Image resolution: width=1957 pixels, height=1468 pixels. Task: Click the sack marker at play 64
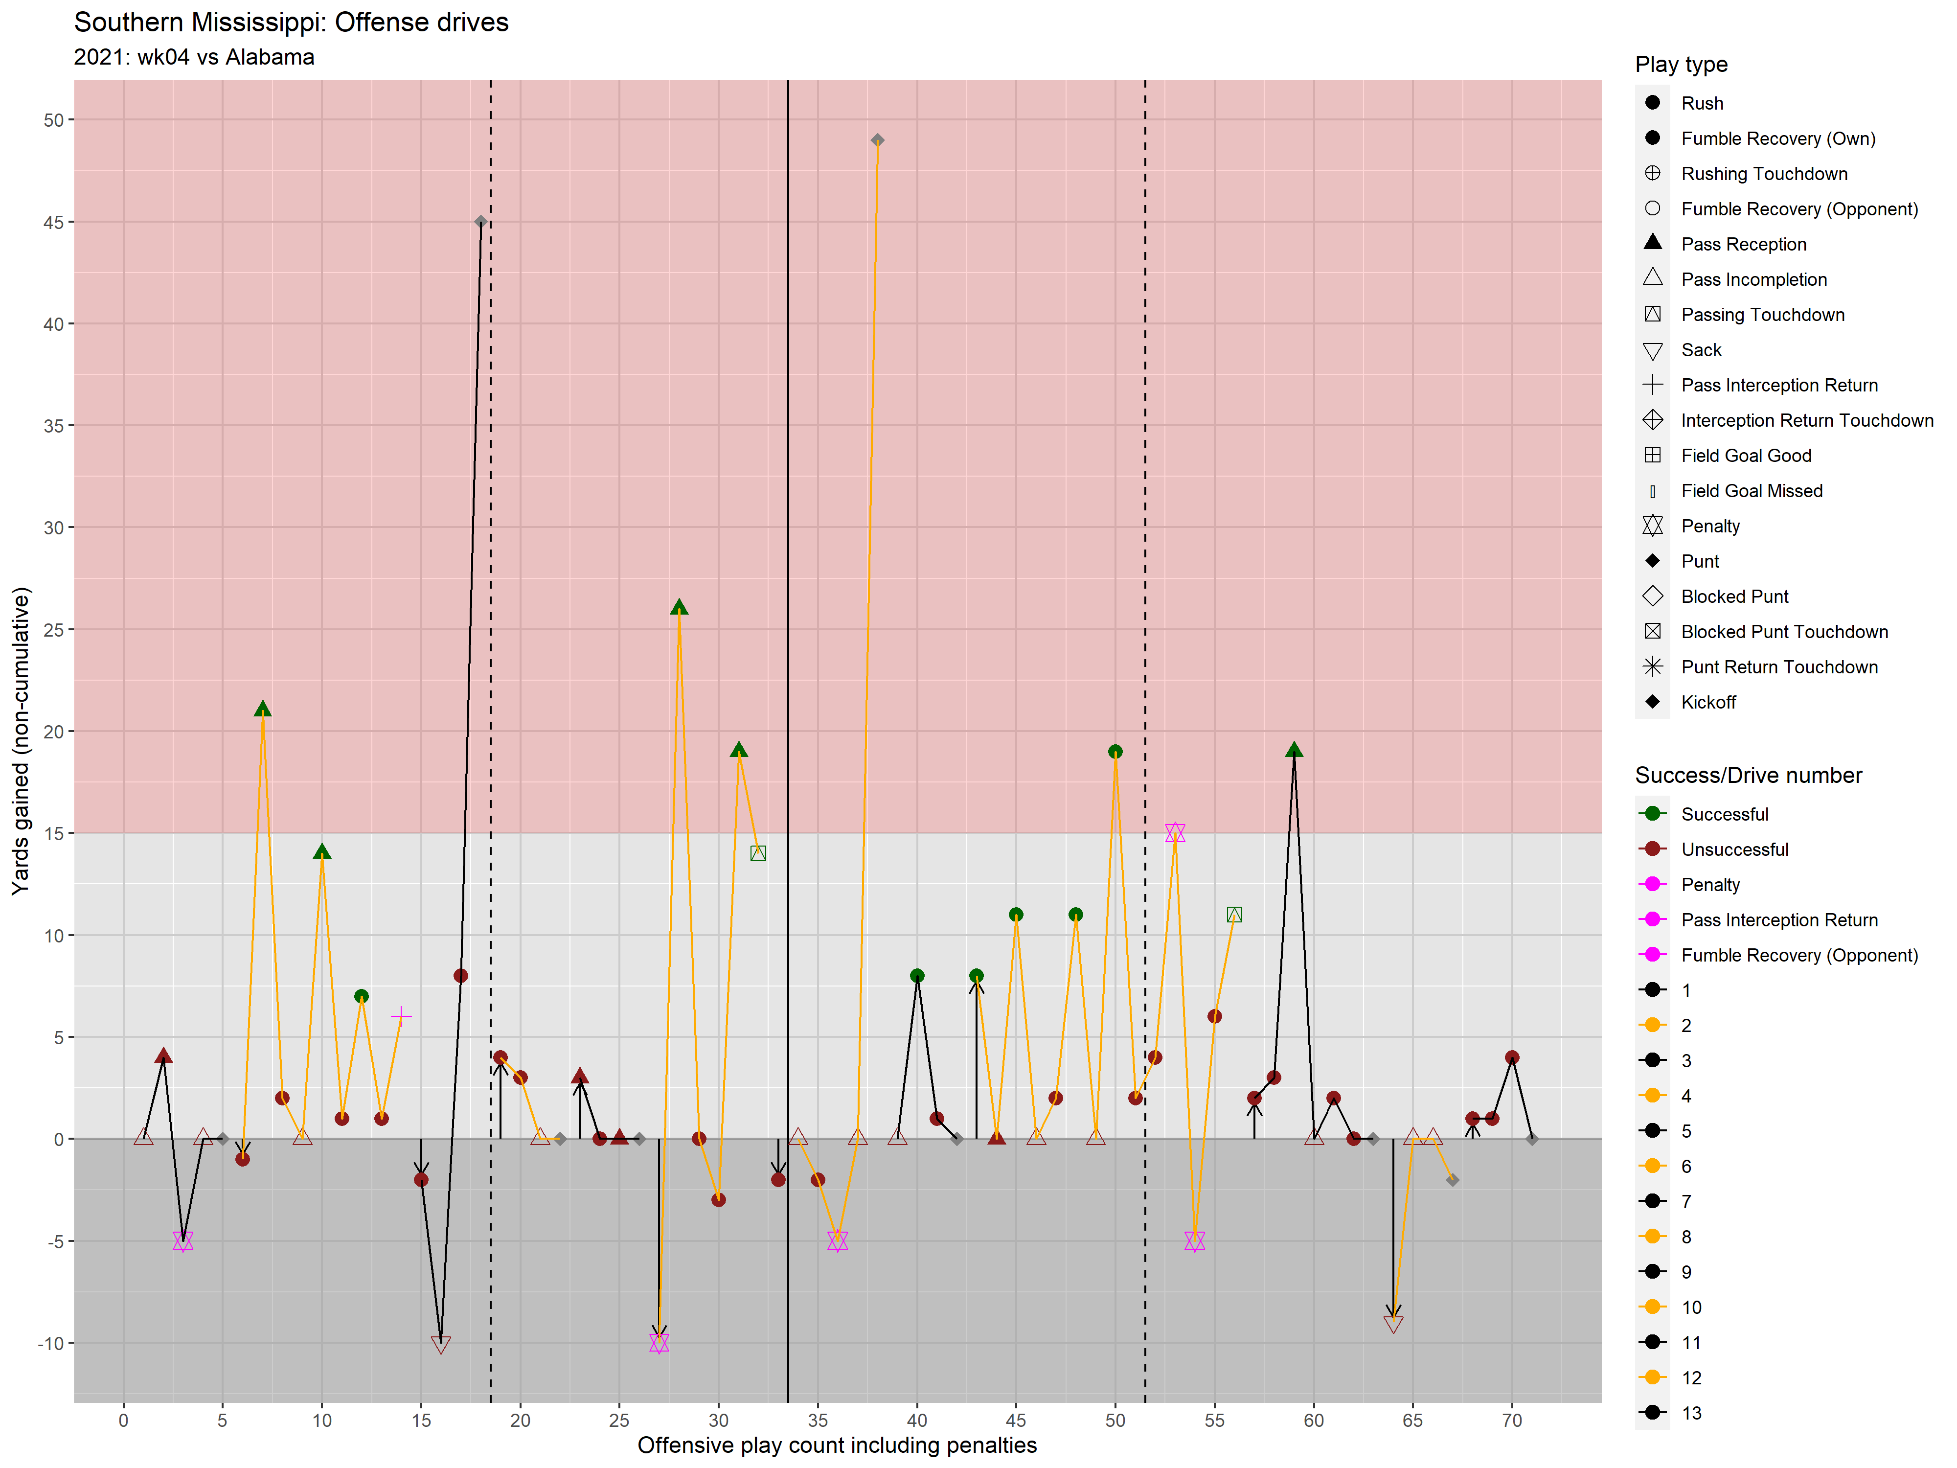pyautogui.click(x=1393, y=1325)
